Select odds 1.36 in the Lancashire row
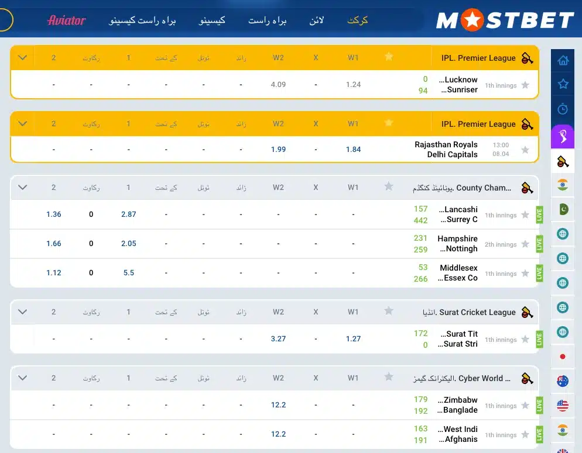 [x=54, y=214]
